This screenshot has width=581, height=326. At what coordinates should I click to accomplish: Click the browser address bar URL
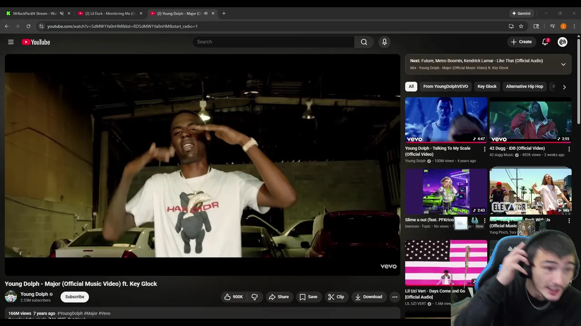pos(122,26)
